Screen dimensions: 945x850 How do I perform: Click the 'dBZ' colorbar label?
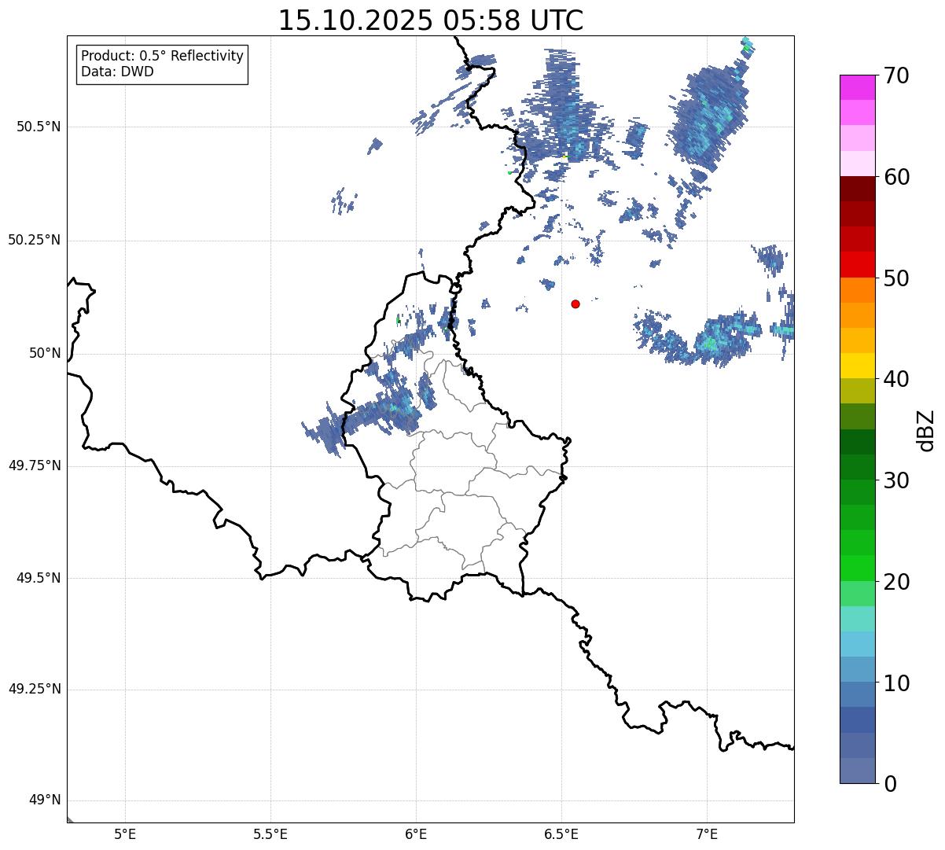pos(926,429)
